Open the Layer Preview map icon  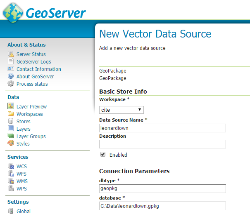[11, 106]
